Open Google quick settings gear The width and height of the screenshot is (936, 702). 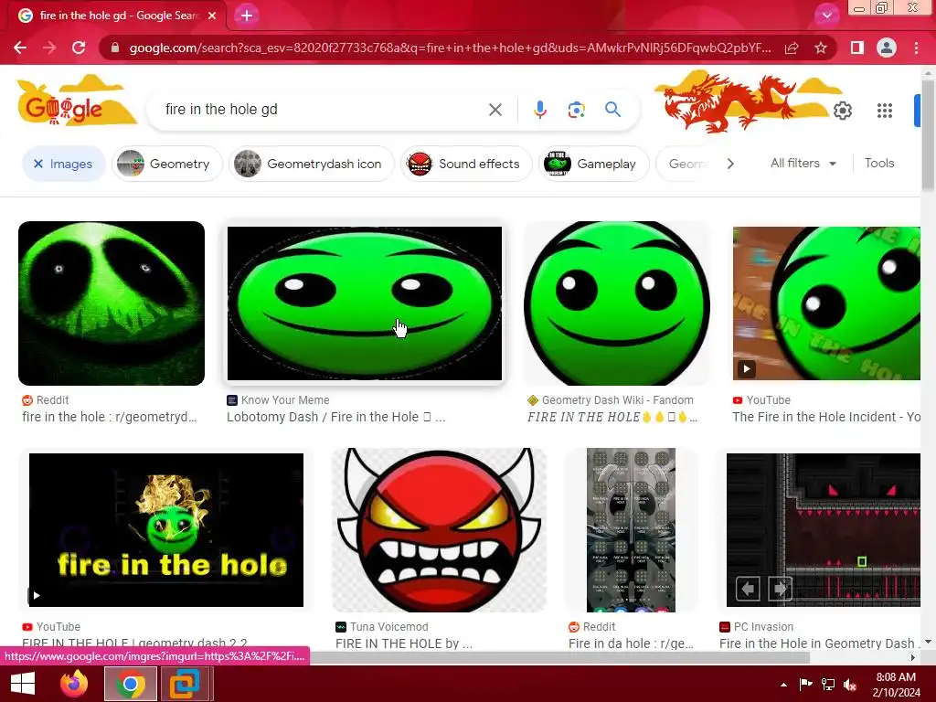click(842, 111)
